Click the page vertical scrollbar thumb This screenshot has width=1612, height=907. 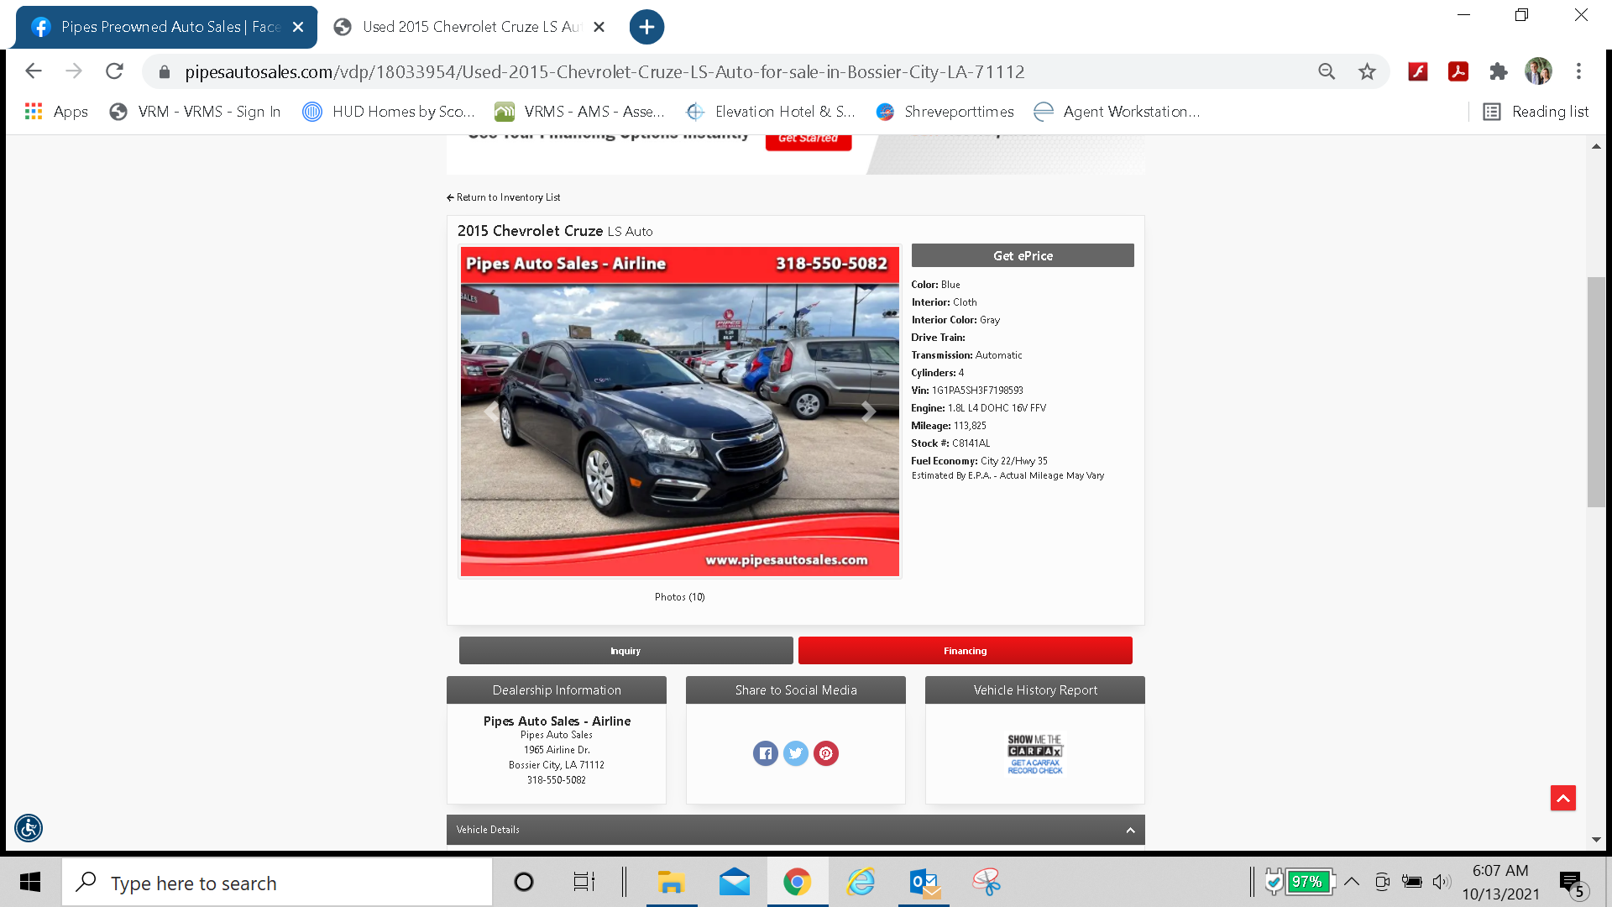pyautogui.click(x=1596, y=392)
